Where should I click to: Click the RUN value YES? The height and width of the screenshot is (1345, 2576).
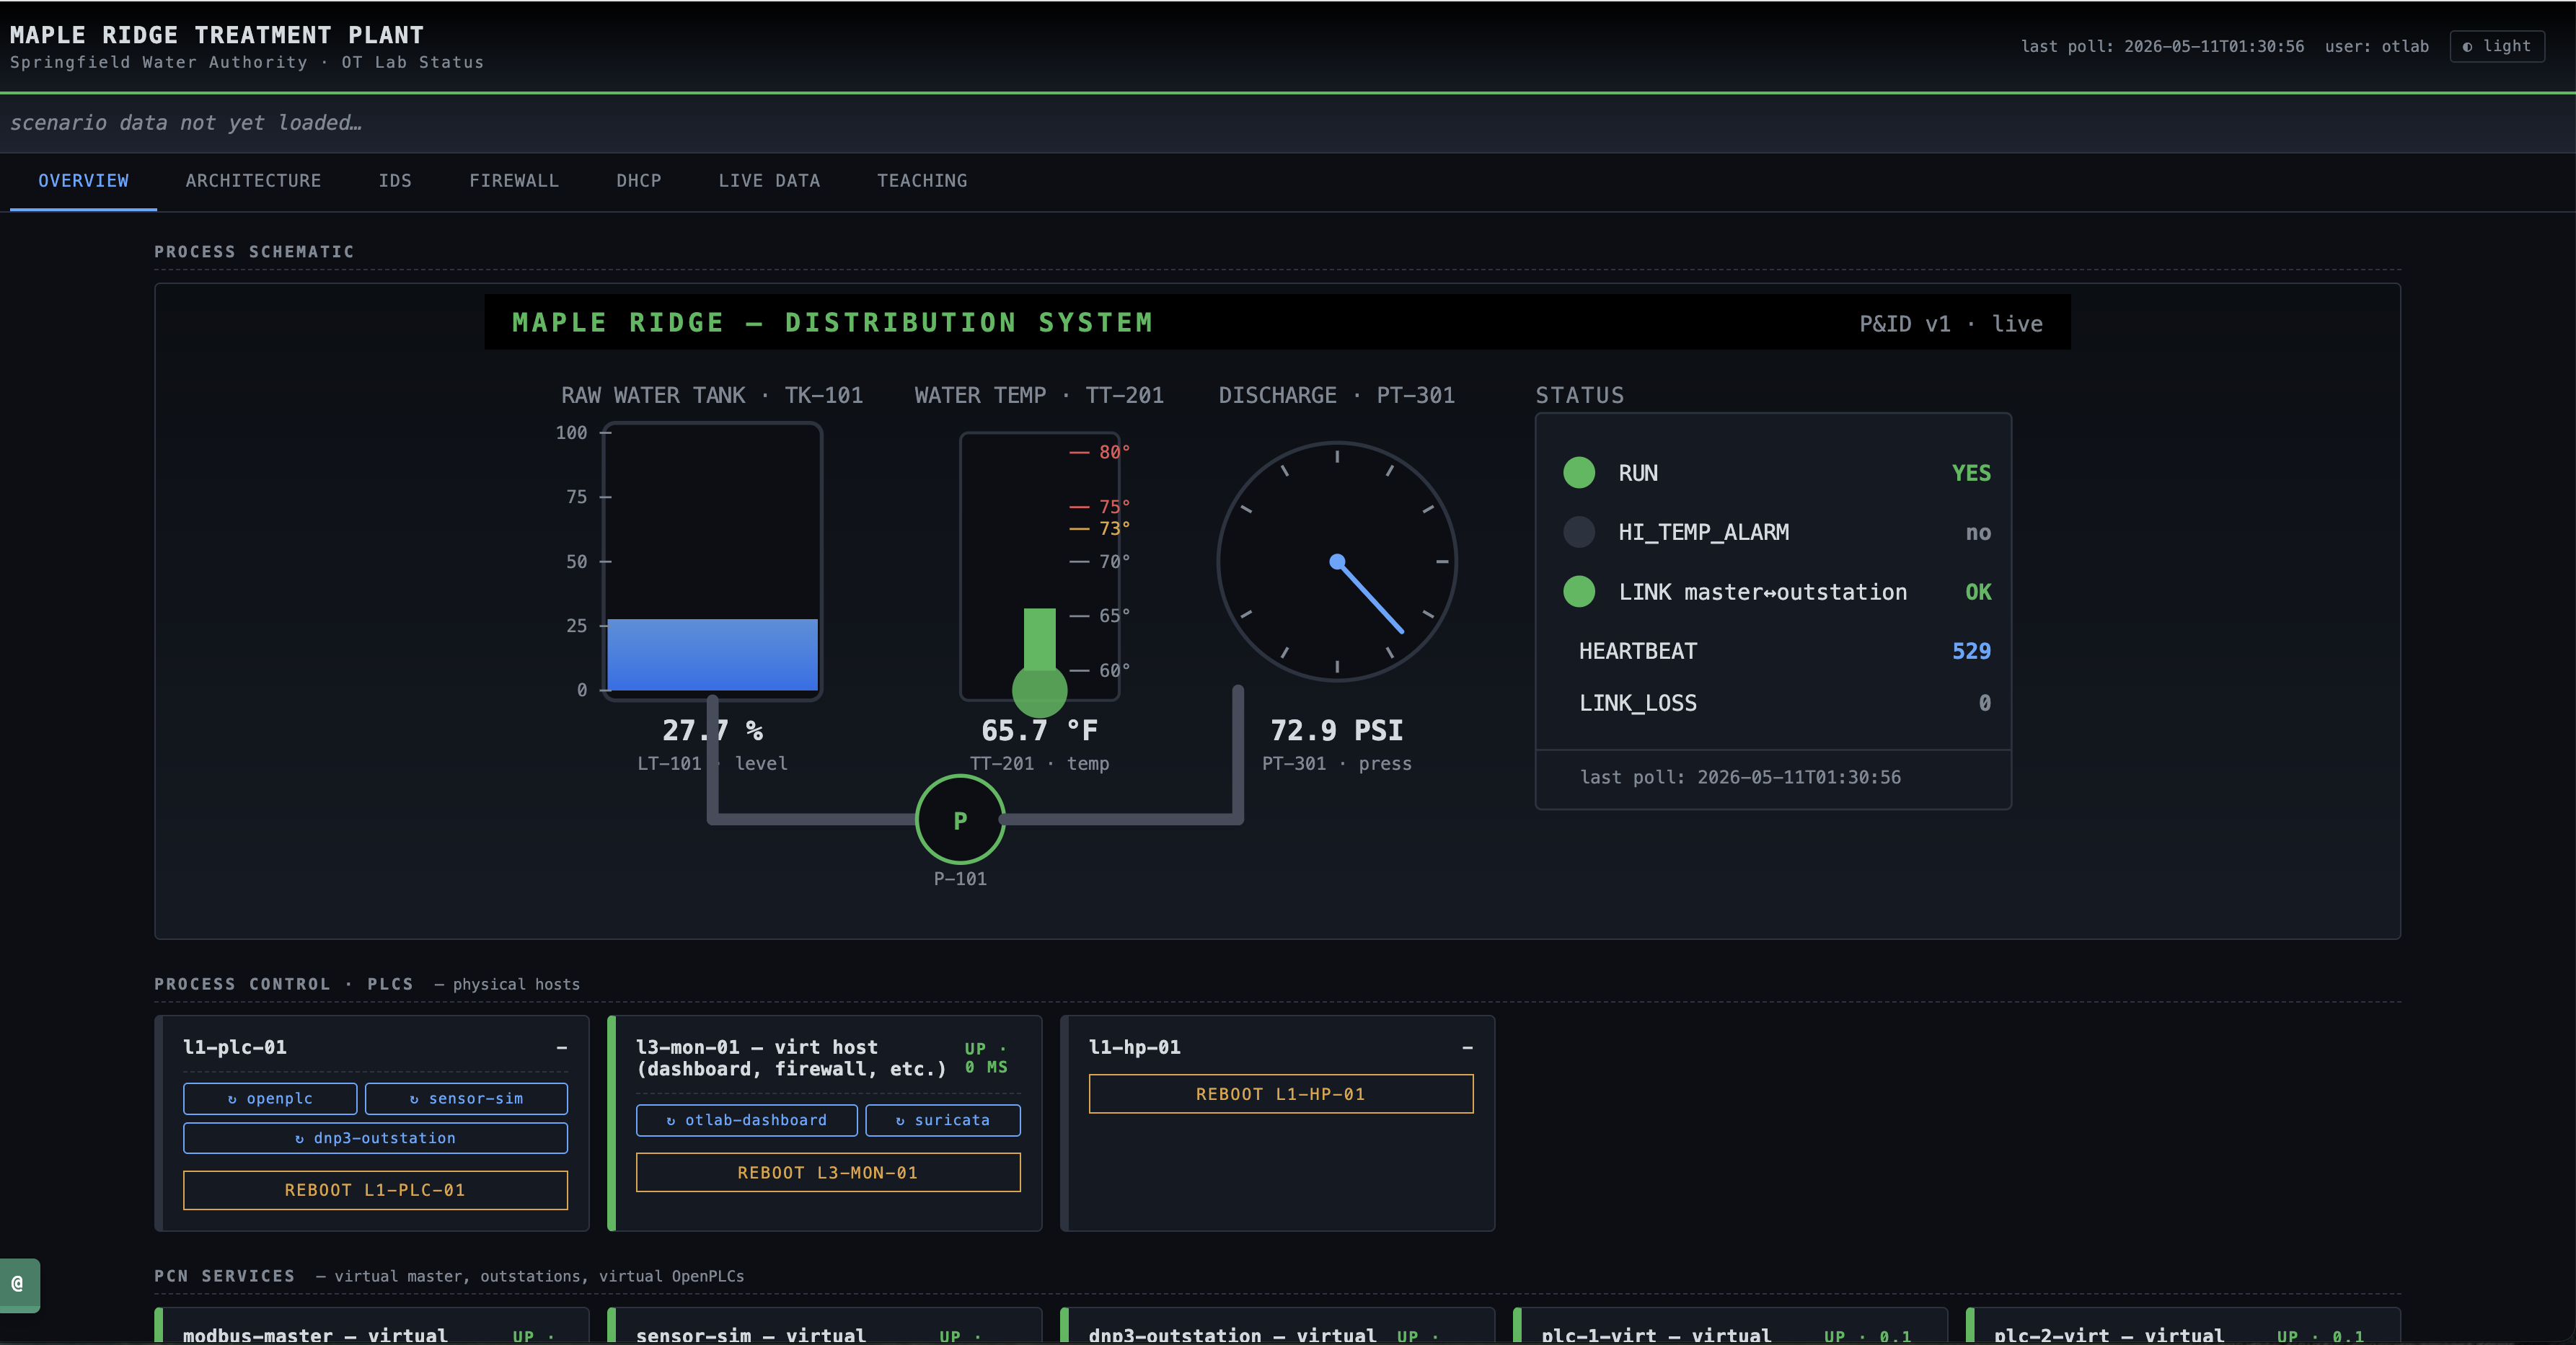[1971, 474]
